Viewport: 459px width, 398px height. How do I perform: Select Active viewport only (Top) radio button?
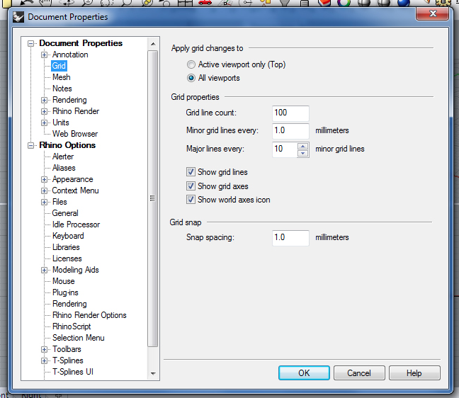click(191, 64)
